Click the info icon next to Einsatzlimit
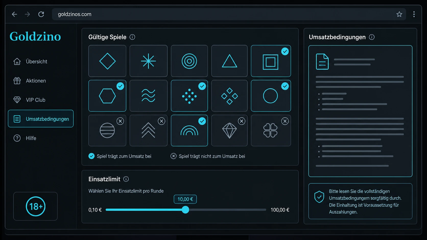 pyautogui.click(x=126, y=179)
